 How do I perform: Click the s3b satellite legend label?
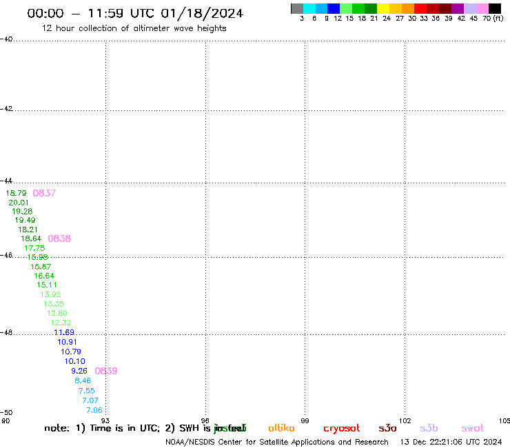click(x=429, y=428)
